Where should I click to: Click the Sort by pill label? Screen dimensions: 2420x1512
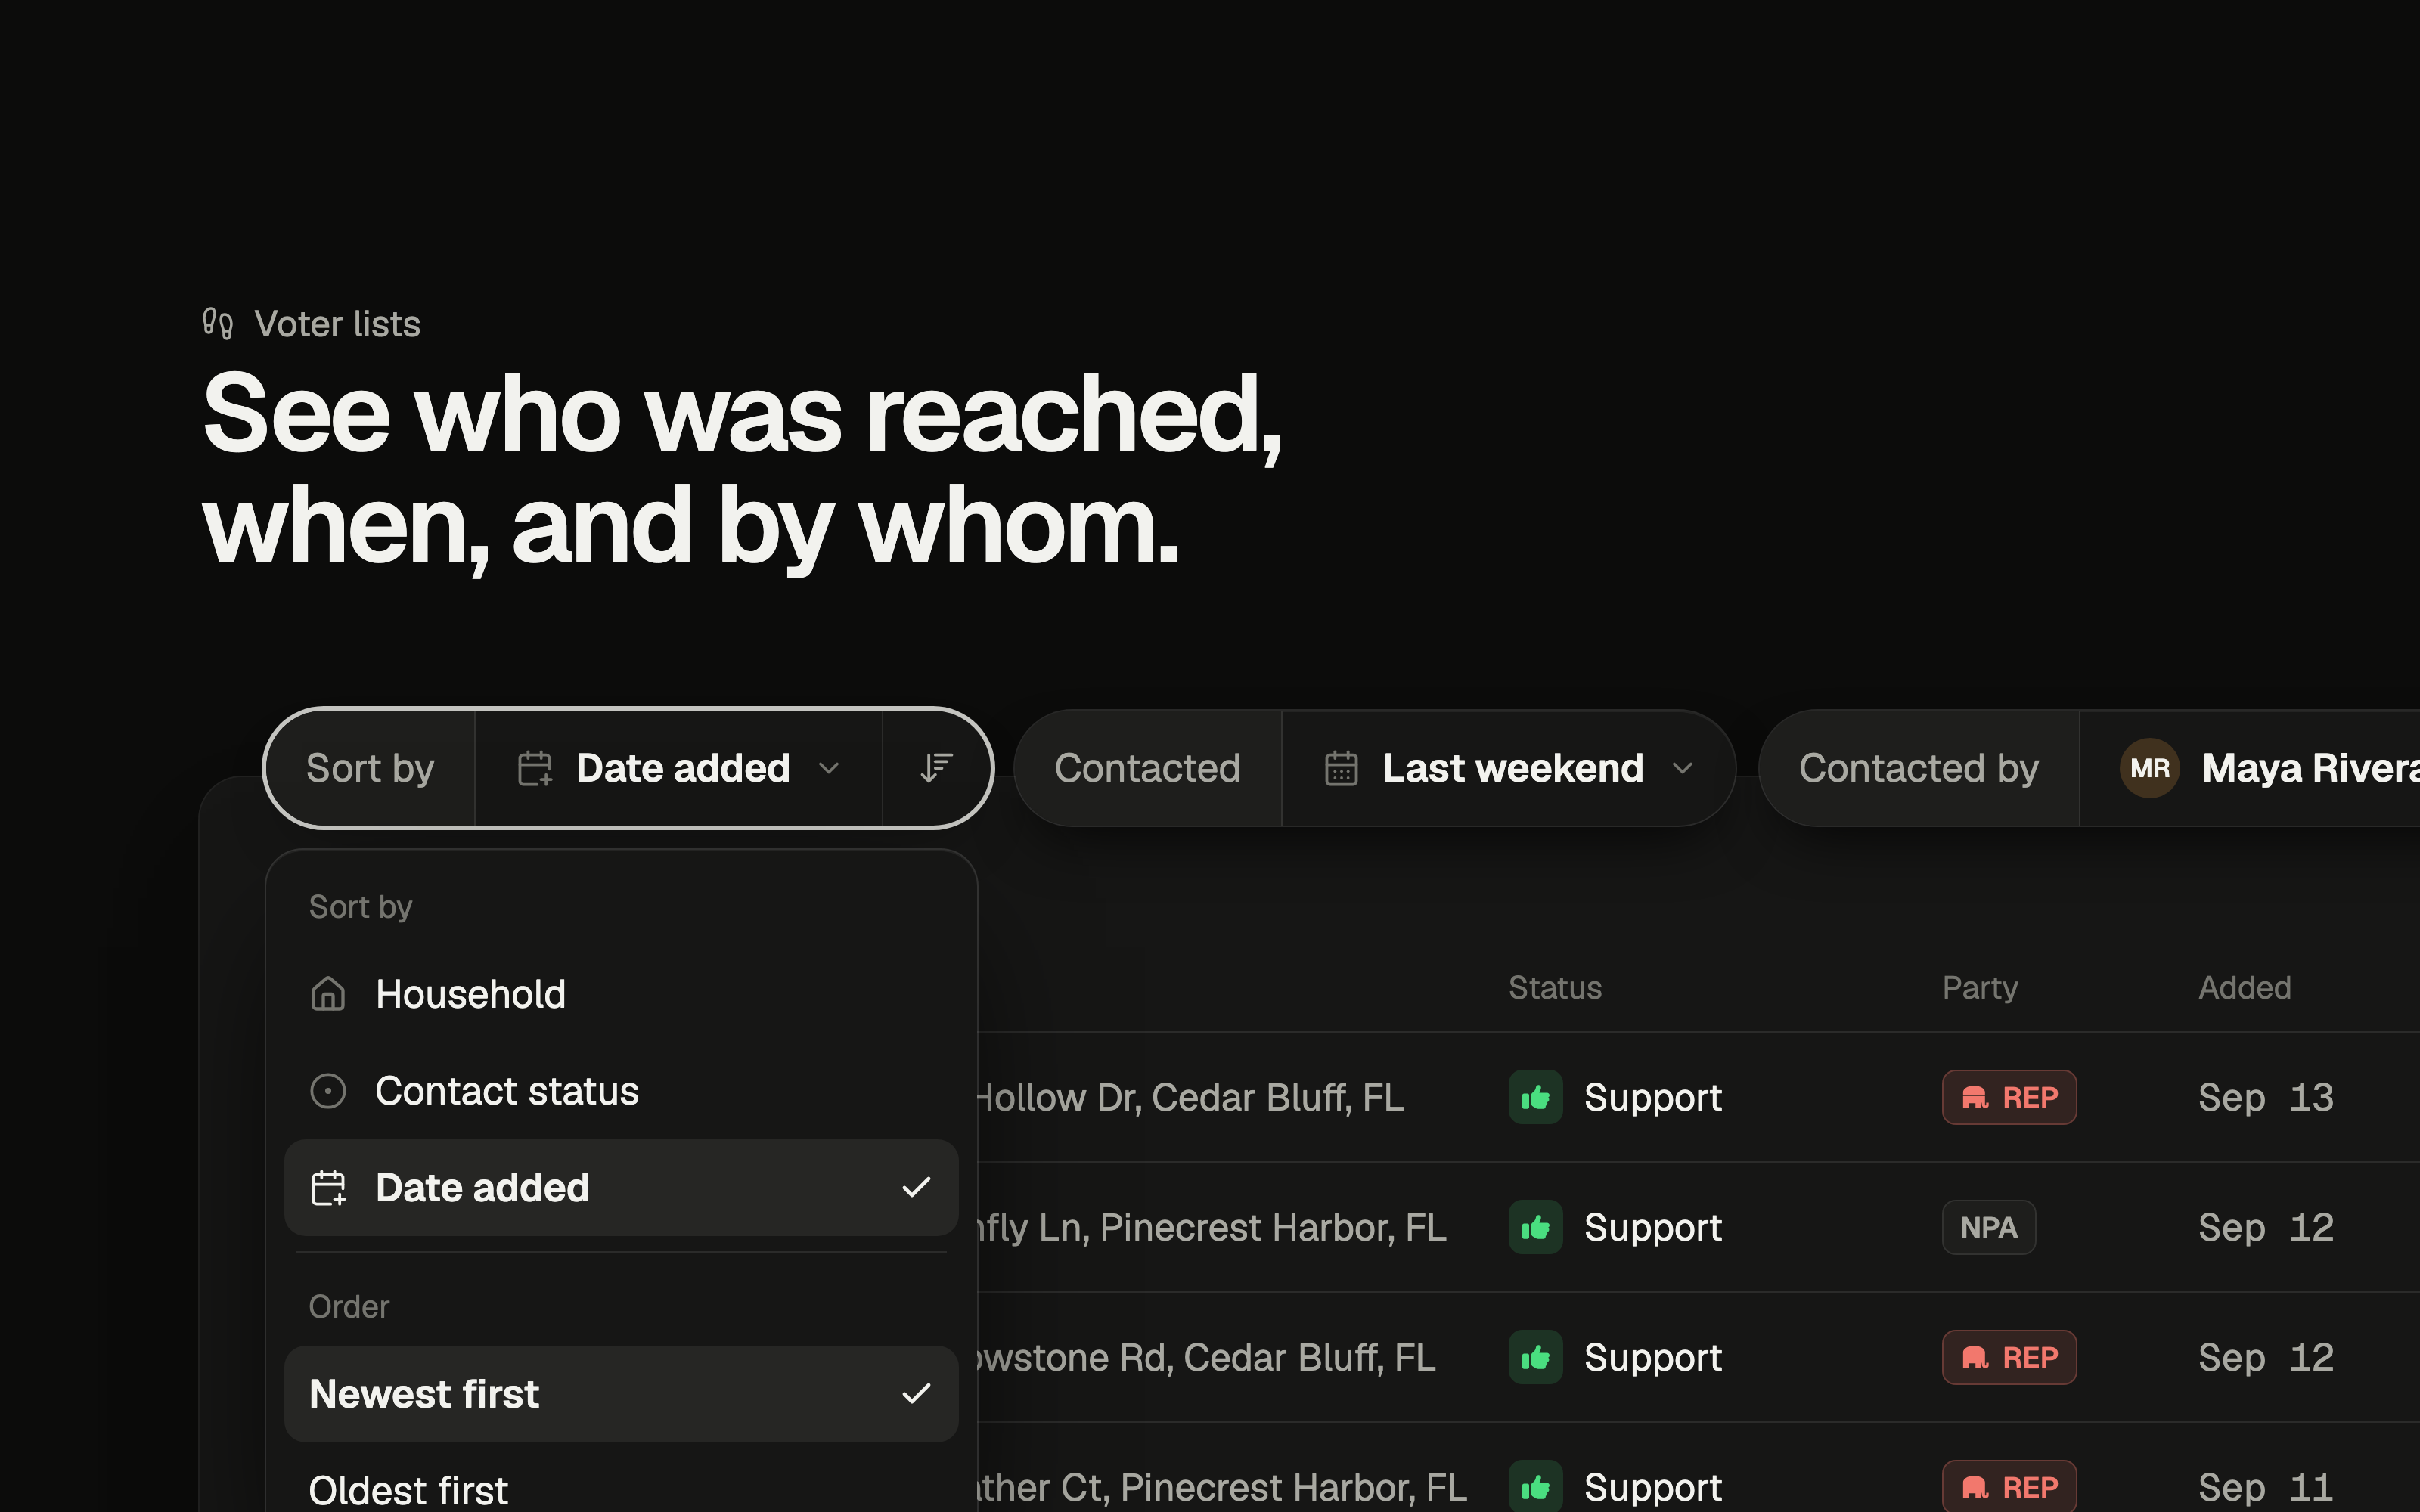pyautogui.click(x=370, y=768)
